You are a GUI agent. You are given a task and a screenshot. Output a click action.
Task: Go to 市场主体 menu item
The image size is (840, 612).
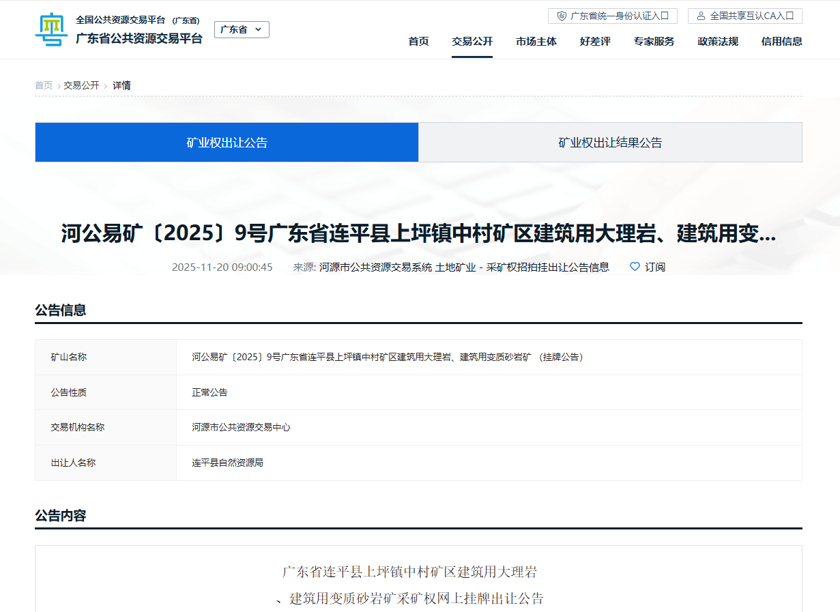[536, 42]
